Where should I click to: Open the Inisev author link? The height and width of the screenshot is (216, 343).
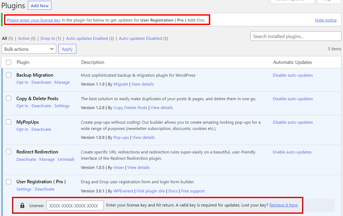point(119,167)
